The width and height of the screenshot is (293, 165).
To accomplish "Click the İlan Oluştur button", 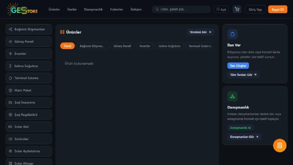I will coord(238,65).
